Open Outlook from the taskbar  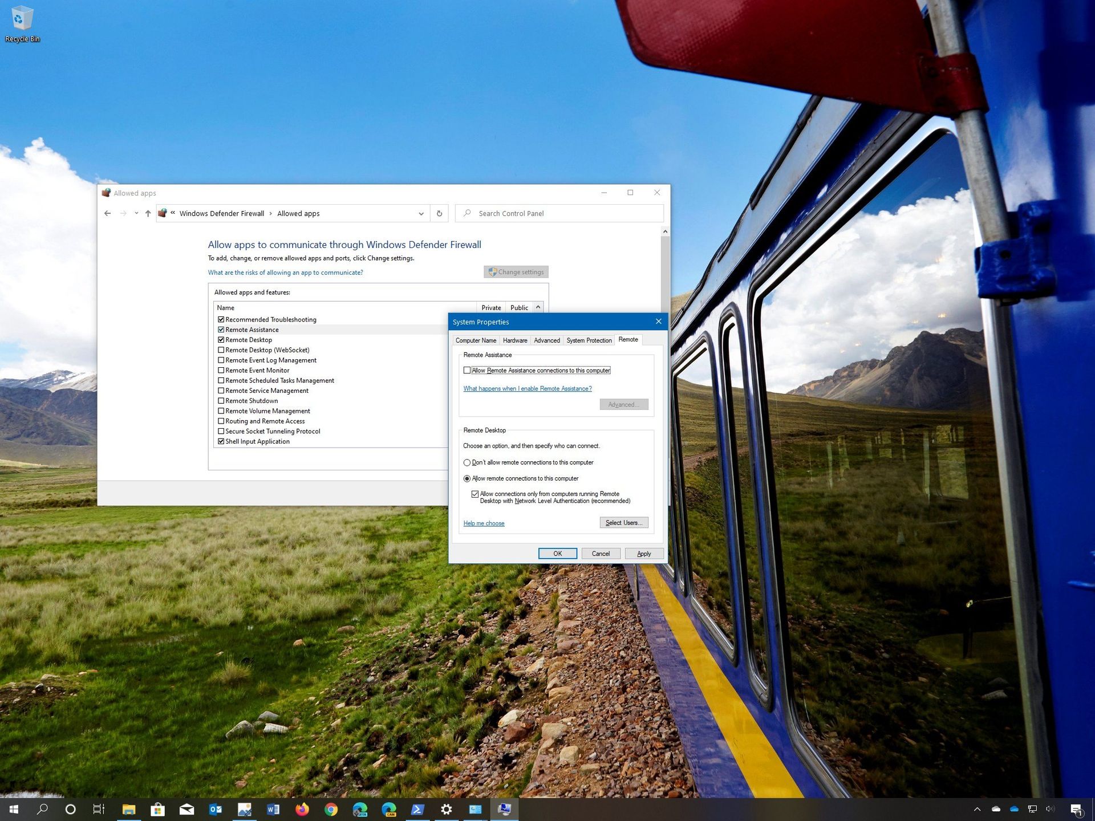coord(215,809)
